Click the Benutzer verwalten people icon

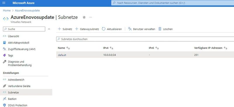[x=130, y=29]
